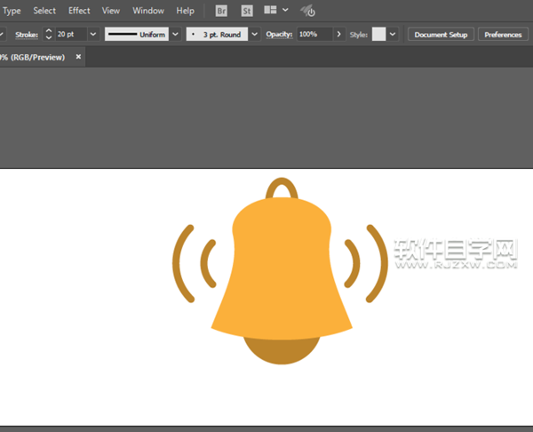Open the Preferences button

[503, 34]
